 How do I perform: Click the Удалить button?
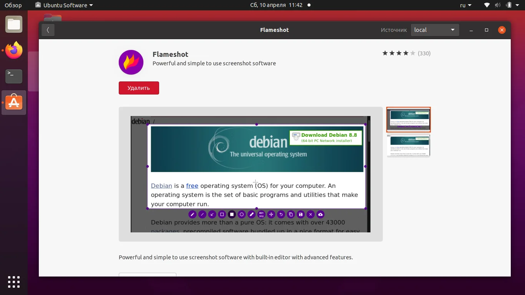[139, 88]
